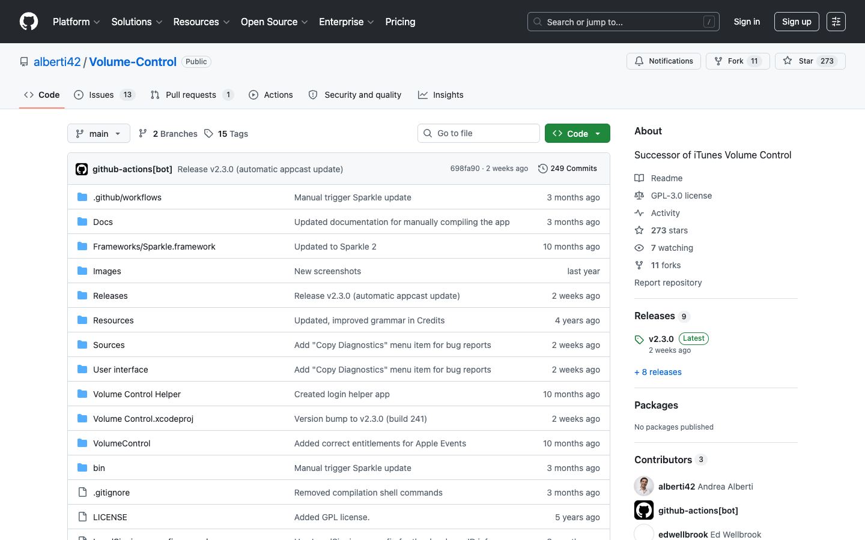The height and width of the screenshot is (540, 865).
Task: View the 273 stars list
Action: 661,230
